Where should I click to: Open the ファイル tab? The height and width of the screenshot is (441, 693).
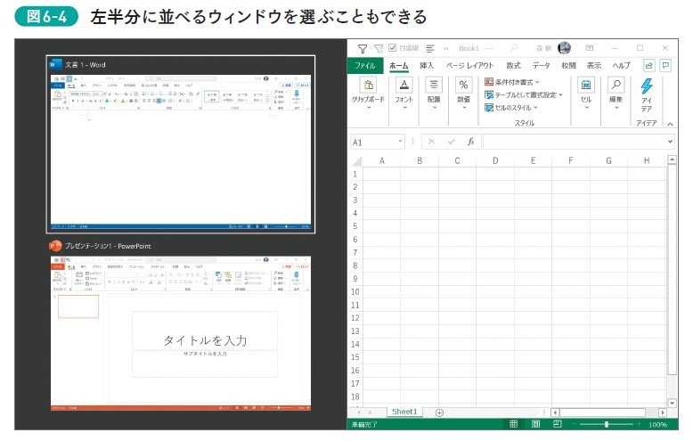point(364,65)
